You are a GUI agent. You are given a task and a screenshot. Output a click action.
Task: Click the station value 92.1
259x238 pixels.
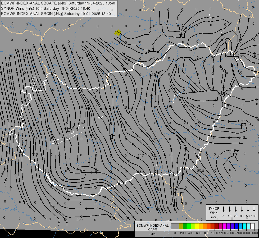coord(80,220)
